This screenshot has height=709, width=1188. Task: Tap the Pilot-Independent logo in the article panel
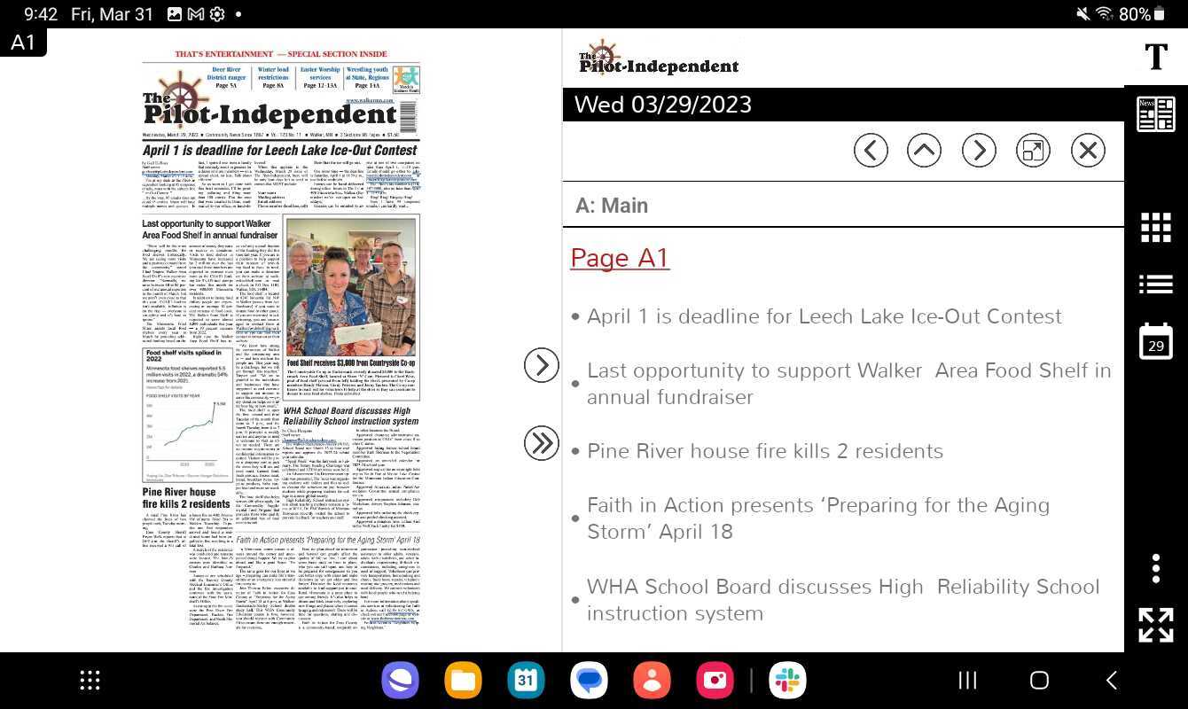[659, 58]
